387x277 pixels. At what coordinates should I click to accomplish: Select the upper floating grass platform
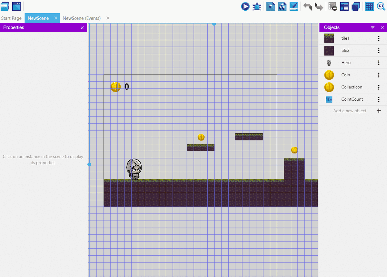(249, 137)
